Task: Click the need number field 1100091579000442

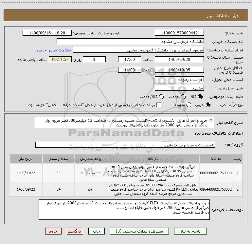Action: click(x=179, y=33)
